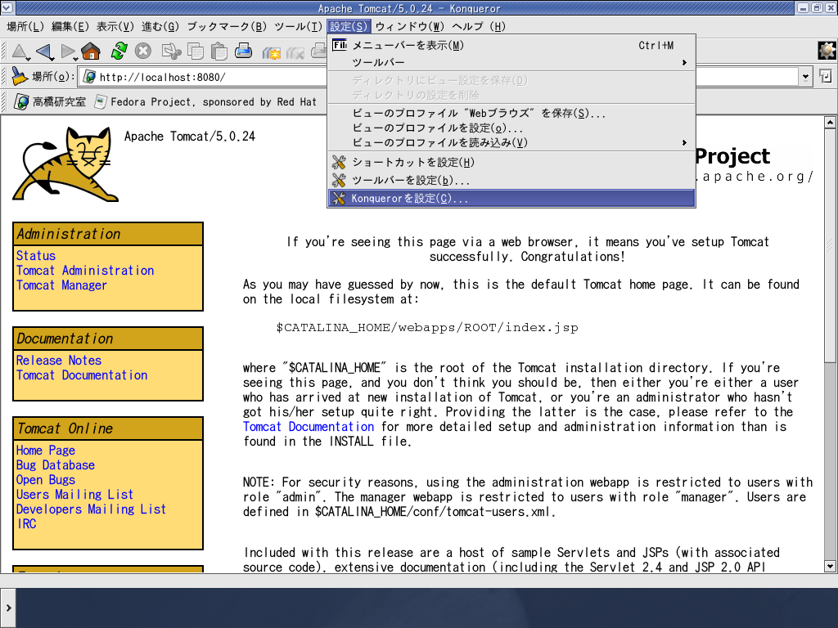Click the Up navigation arrow icon
Viewport: 838px width, 628px height.
click(20, 52)
